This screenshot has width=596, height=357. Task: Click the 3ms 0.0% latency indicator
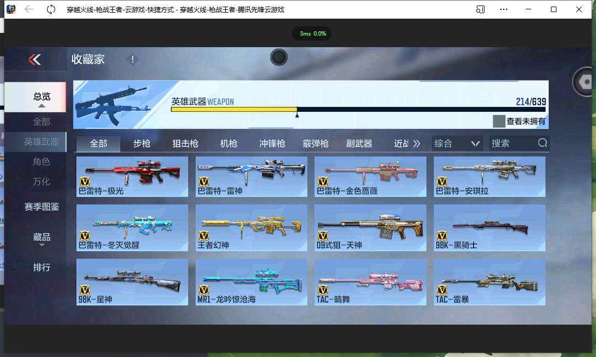pos(313,33)
